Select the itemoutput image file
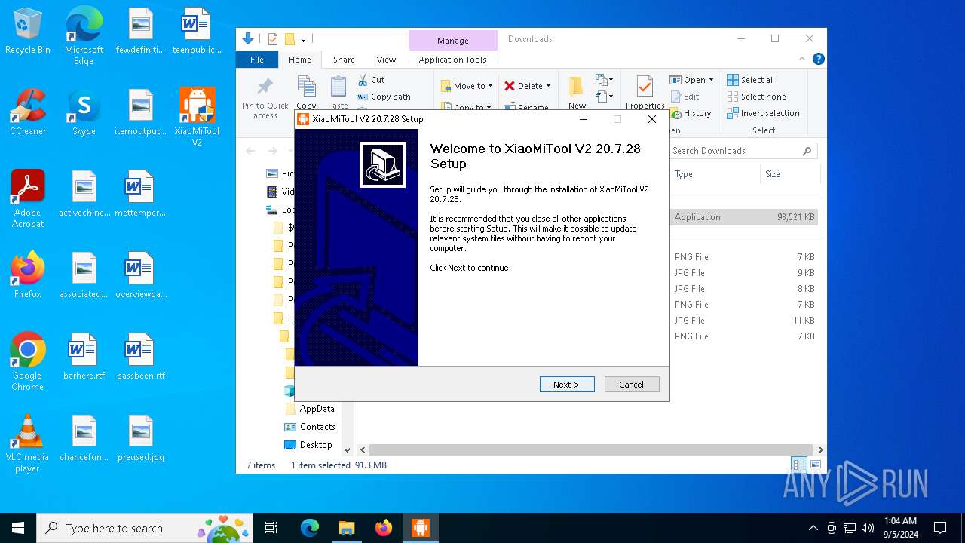Viewport: 965px width, 543px height. pyautogui.click(x=140, y=112)
